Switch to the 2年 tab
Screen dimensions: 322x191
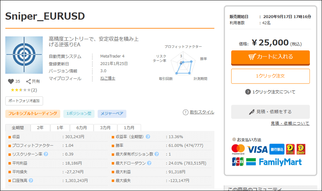[40, 128]
